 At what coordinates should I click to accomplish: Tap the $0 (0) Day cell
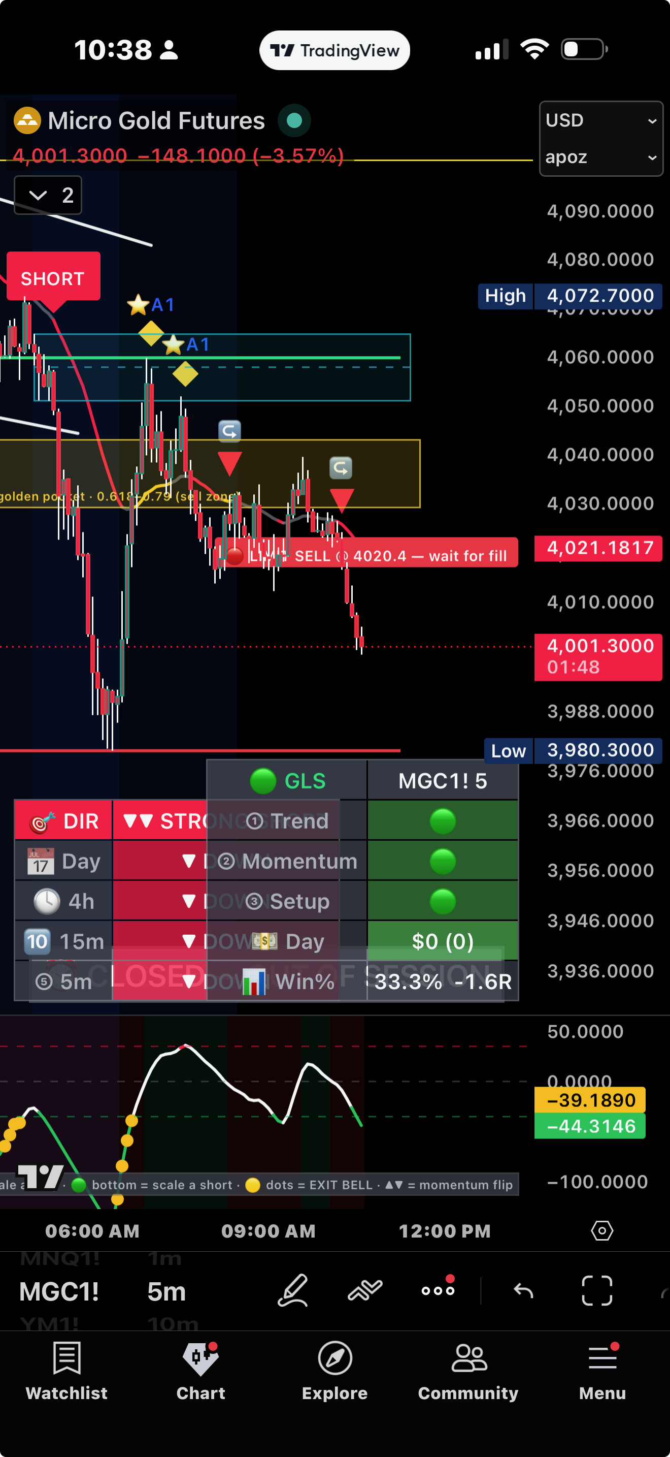pyautogui.click(x=443, y=941)
